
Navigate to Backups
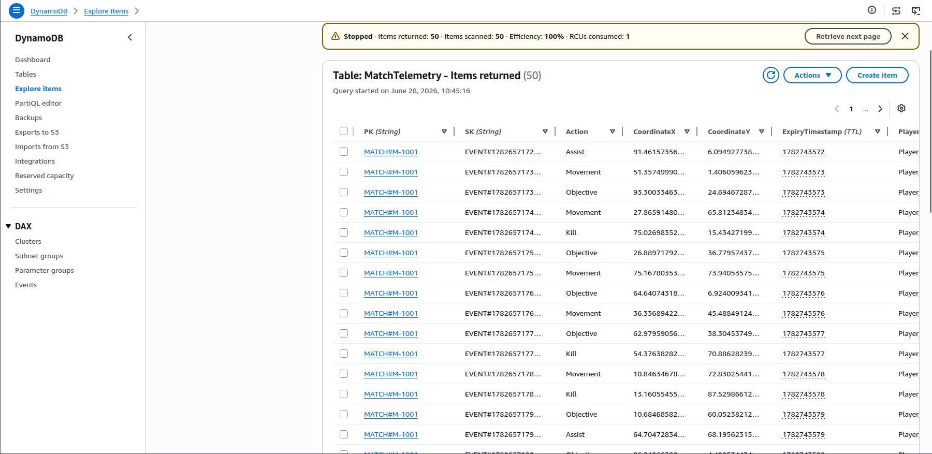pyautogui.click(x=28, y=118)
